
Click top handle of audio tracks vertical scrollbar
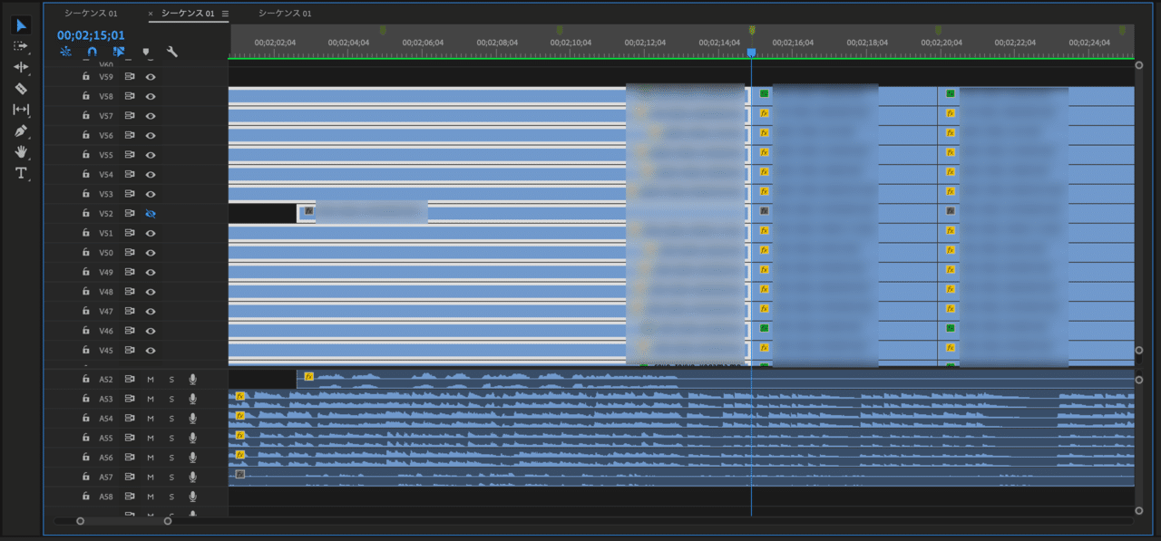(1139, 379)
